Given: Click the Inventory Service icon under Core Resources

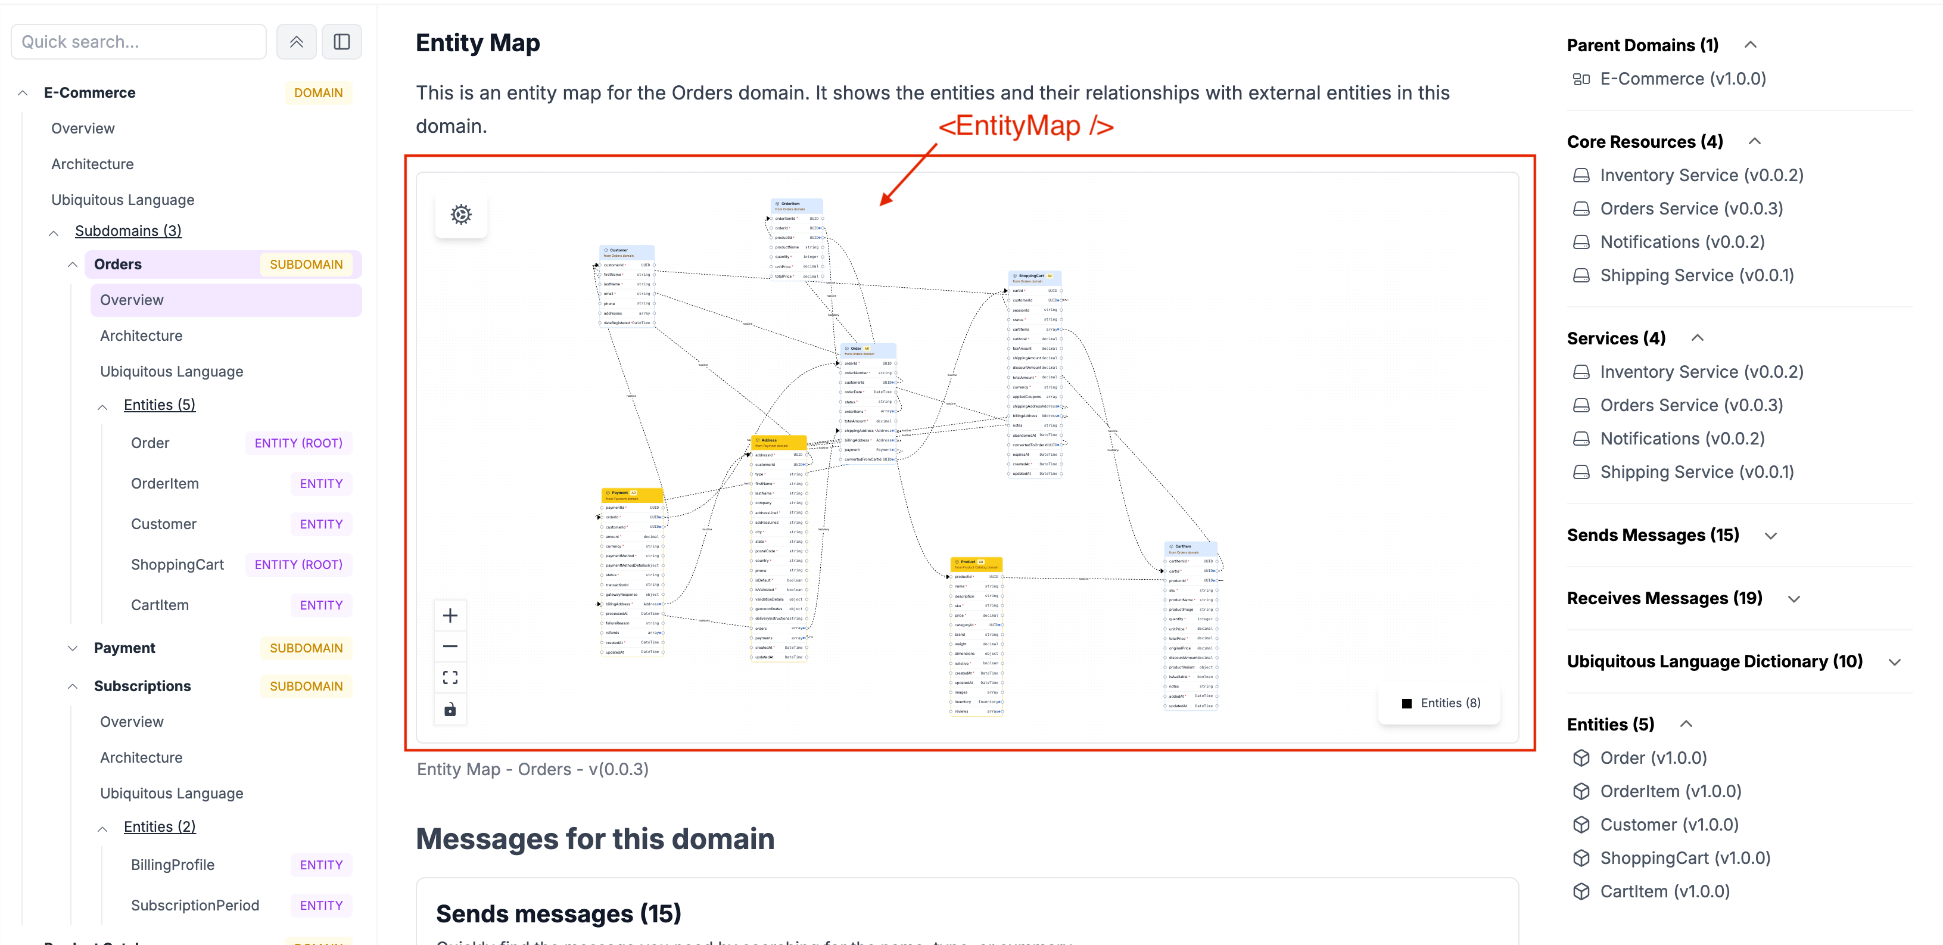Looking at the screenshot, I should pyautogui.click(x=1581, y=175).
